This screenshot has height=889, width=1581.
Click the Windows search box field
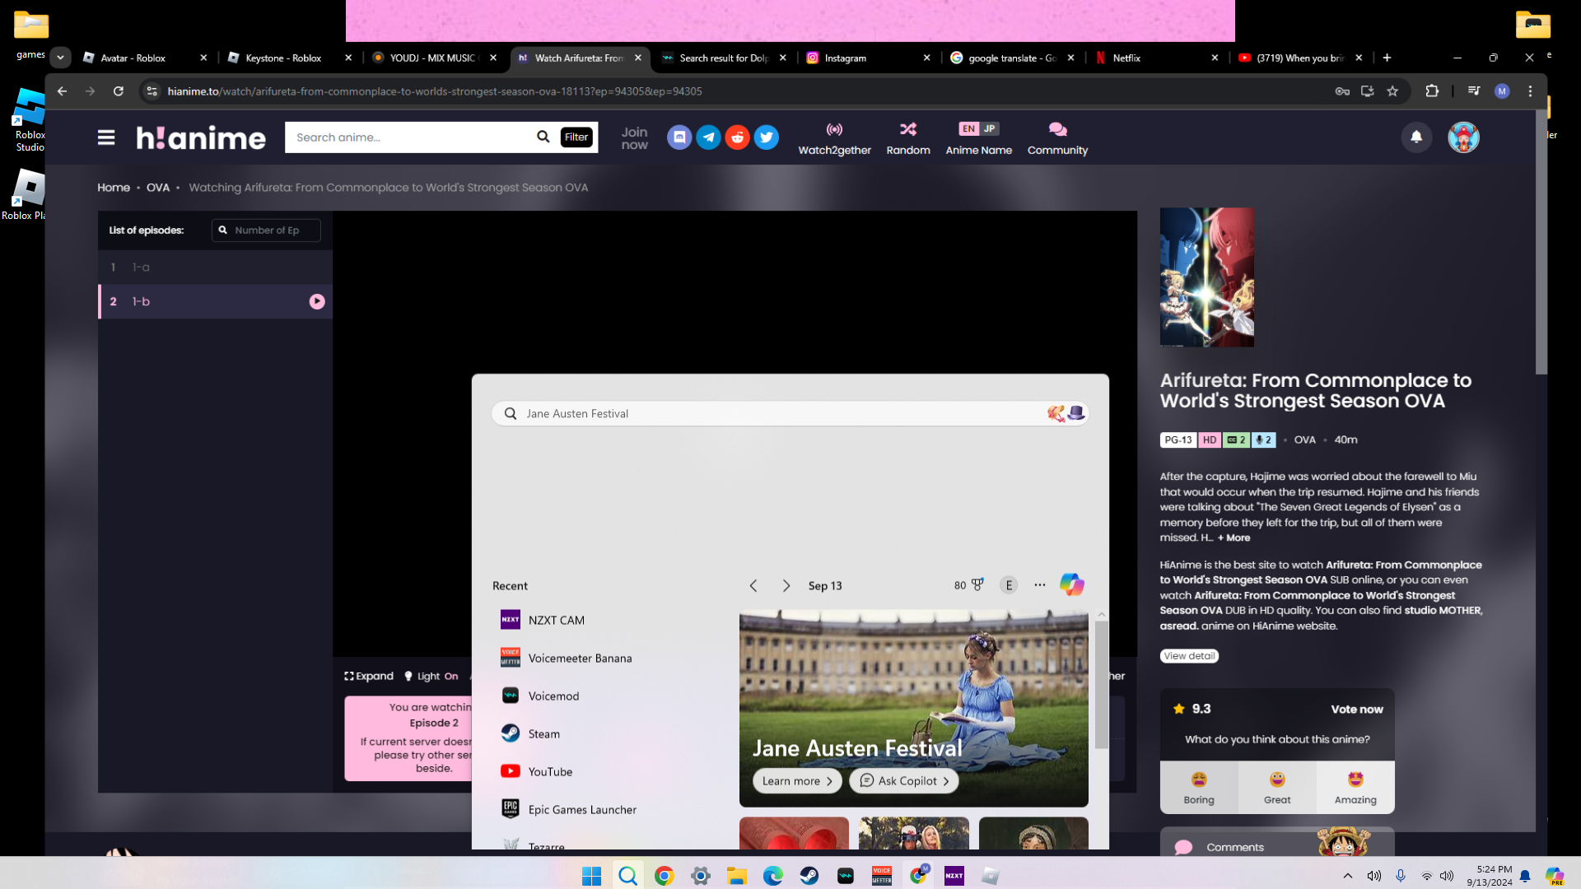click(790, 413)
